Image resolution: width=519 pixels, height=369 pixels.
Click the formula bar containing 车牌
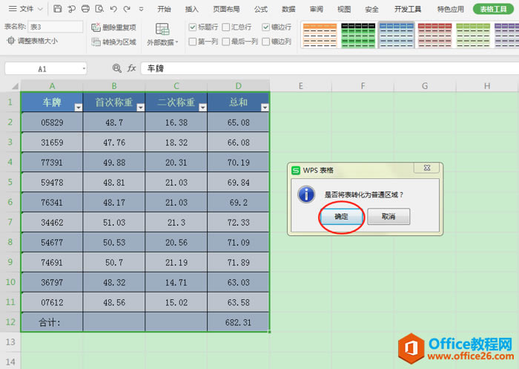pos(329,68)
